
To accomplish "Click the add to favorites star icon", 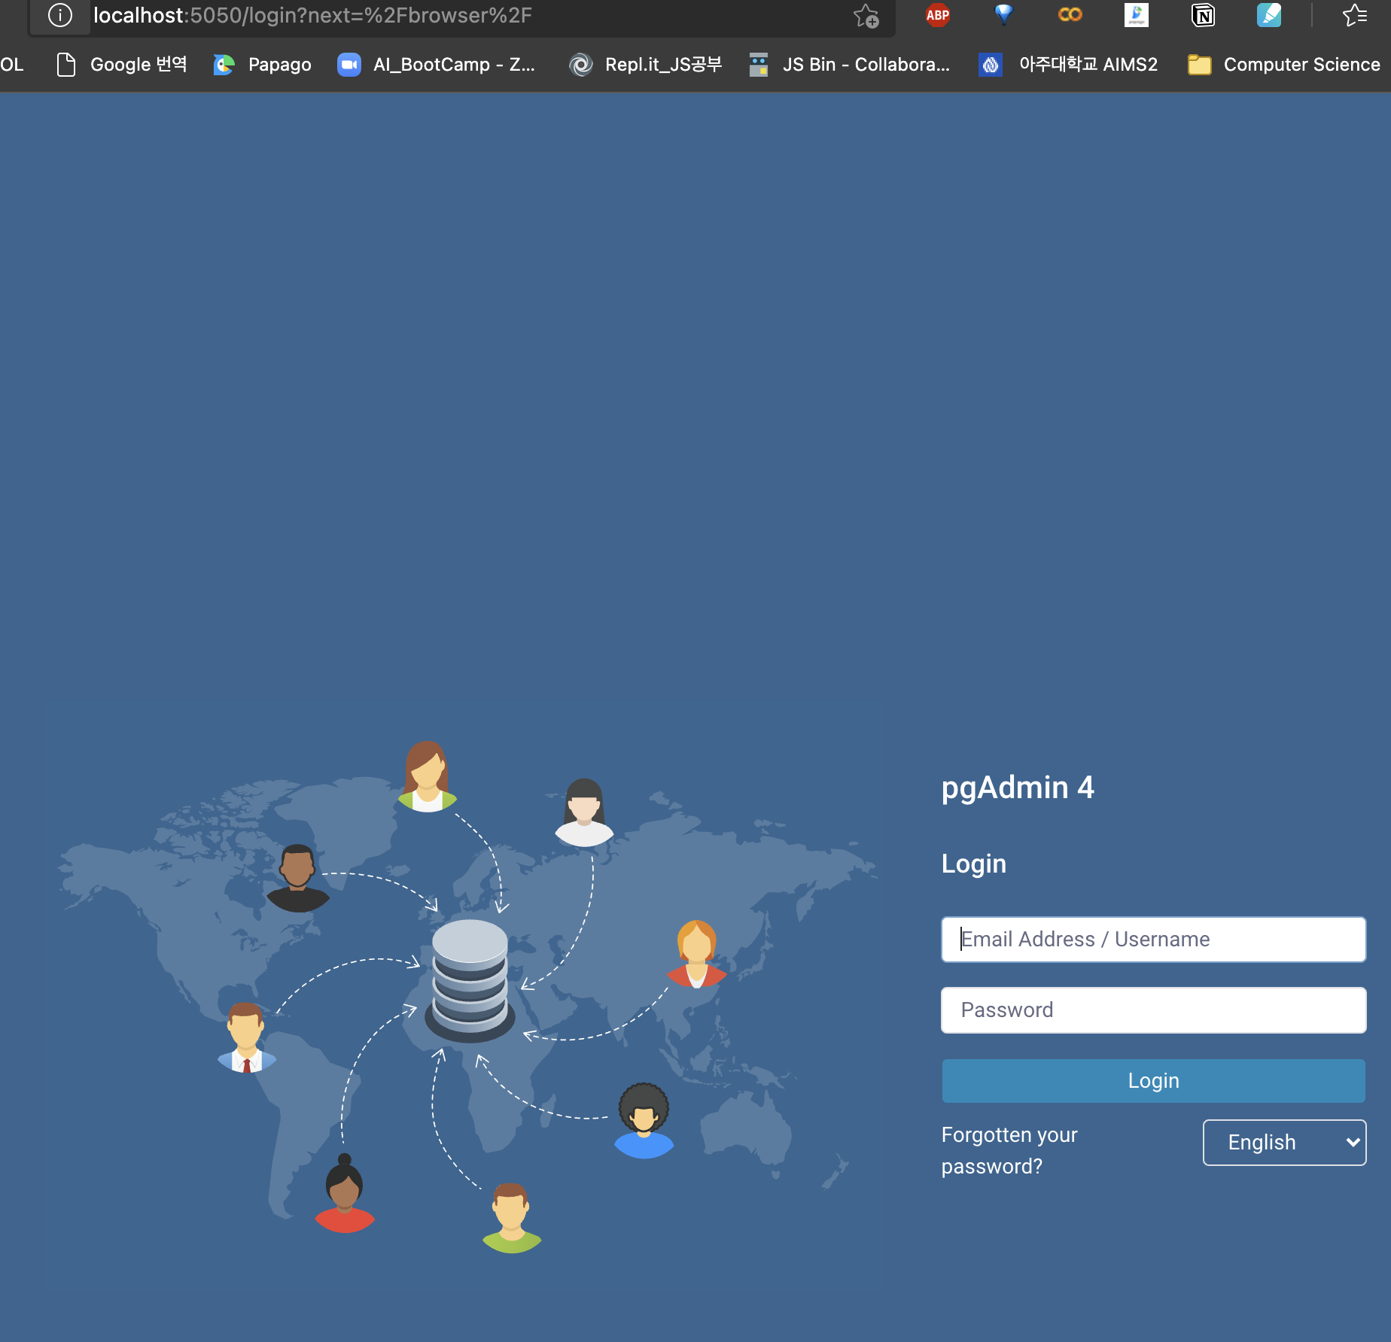I will tap(866, 16).
